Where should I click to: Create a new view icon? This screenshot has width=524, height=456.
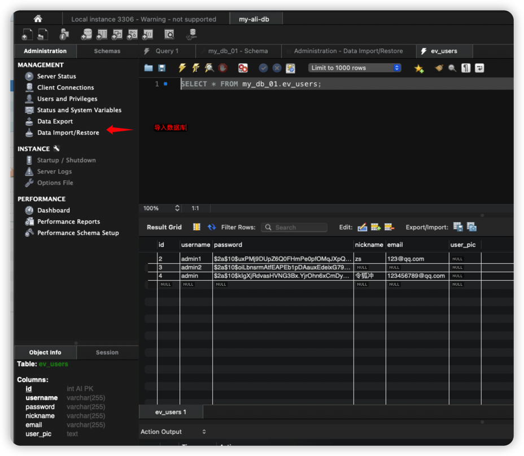click(x=117, y=34)
